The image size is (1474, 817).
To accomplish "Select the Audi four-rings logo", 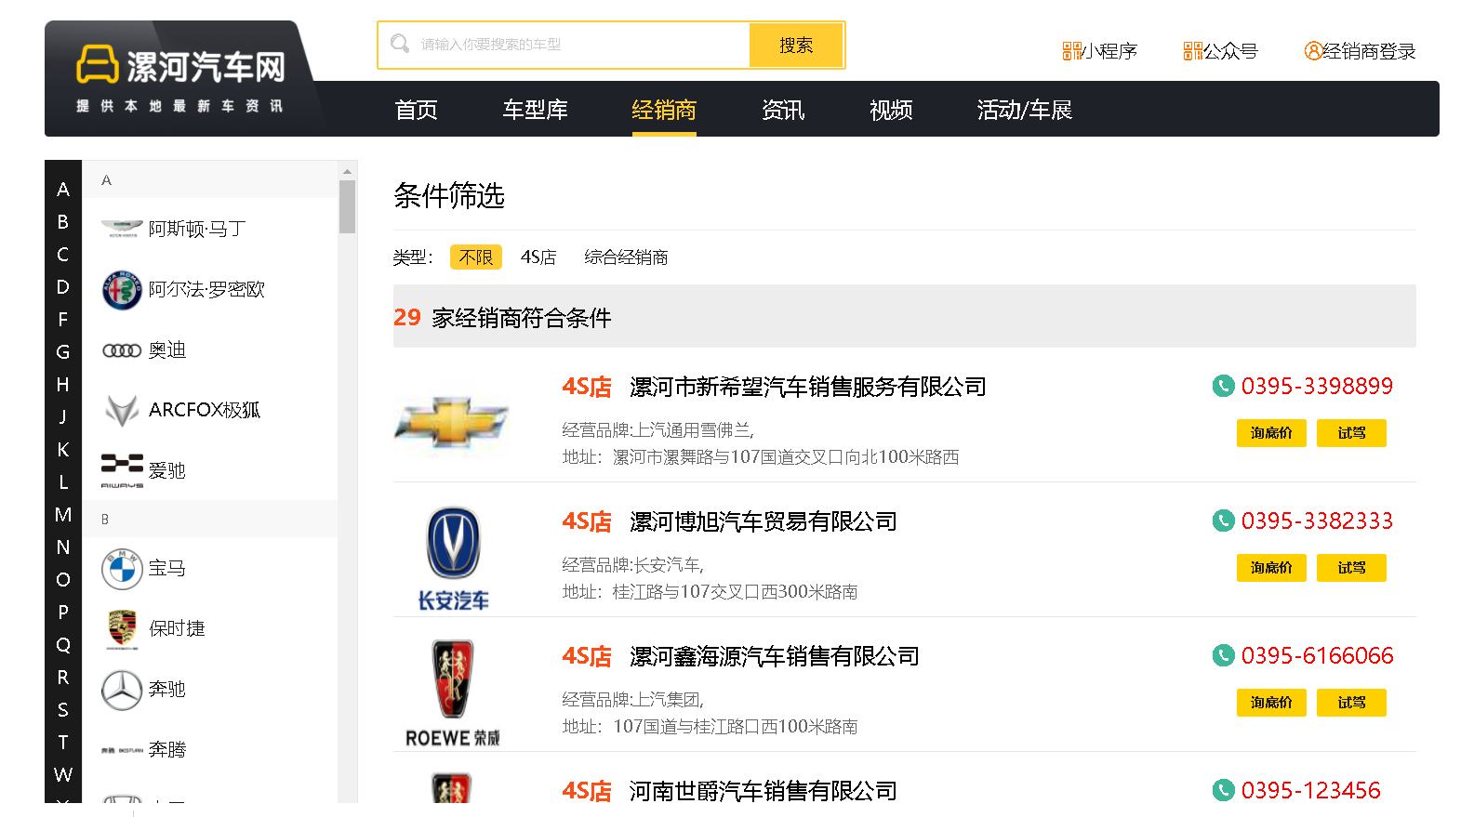I will (122, 350).
